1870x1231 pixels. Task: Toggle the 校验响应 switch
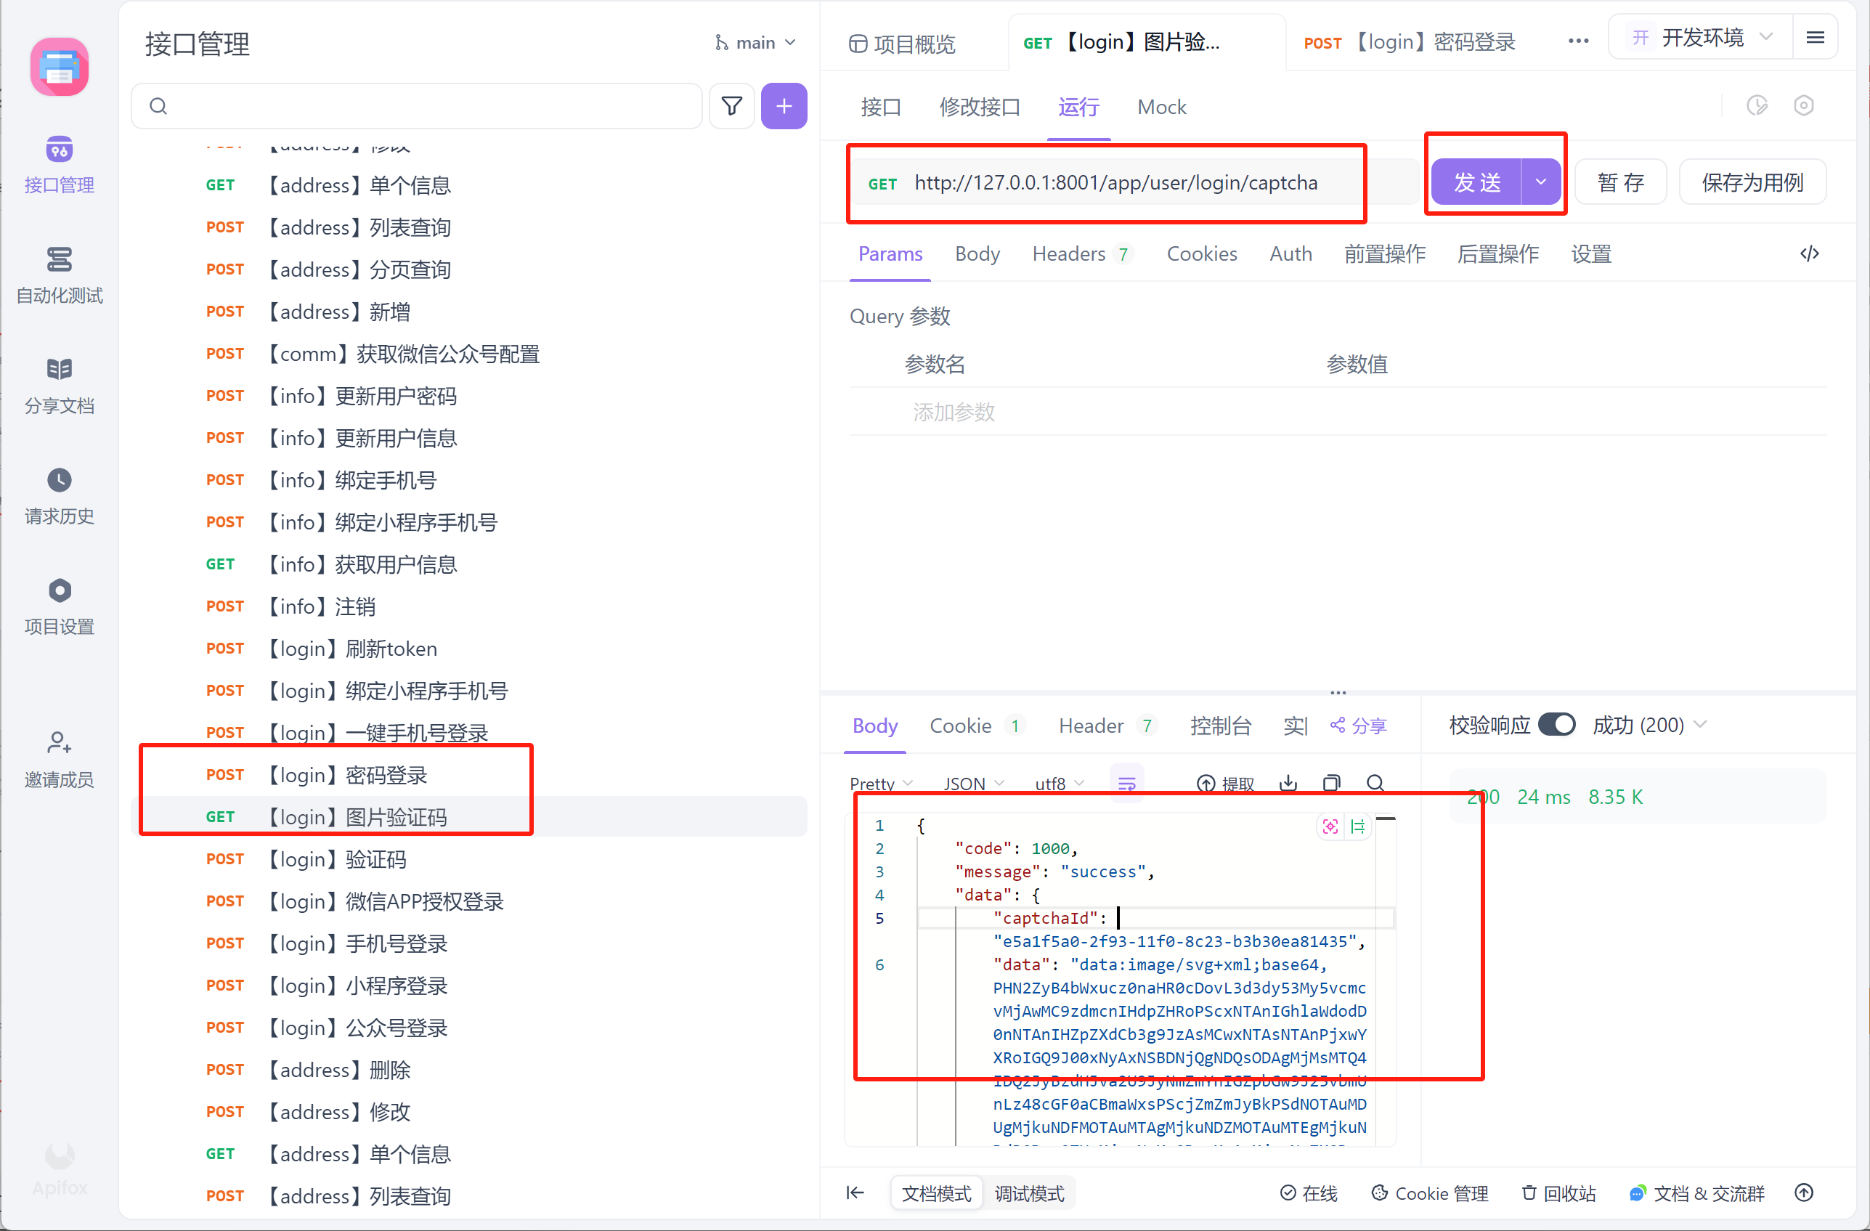[1556, 724]
